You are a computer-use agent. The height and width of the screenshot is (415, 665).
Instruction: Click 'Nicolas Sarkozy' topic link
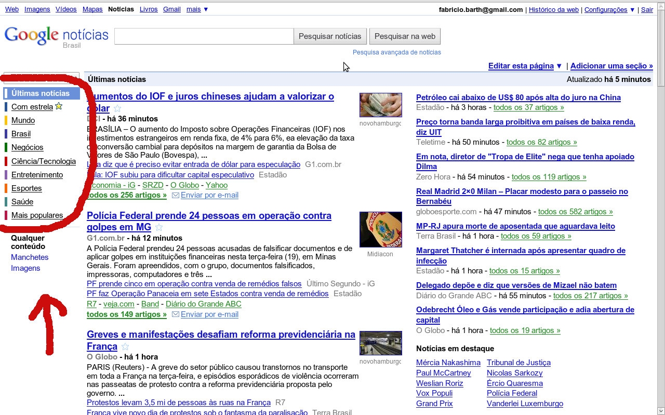pos(515,373)
